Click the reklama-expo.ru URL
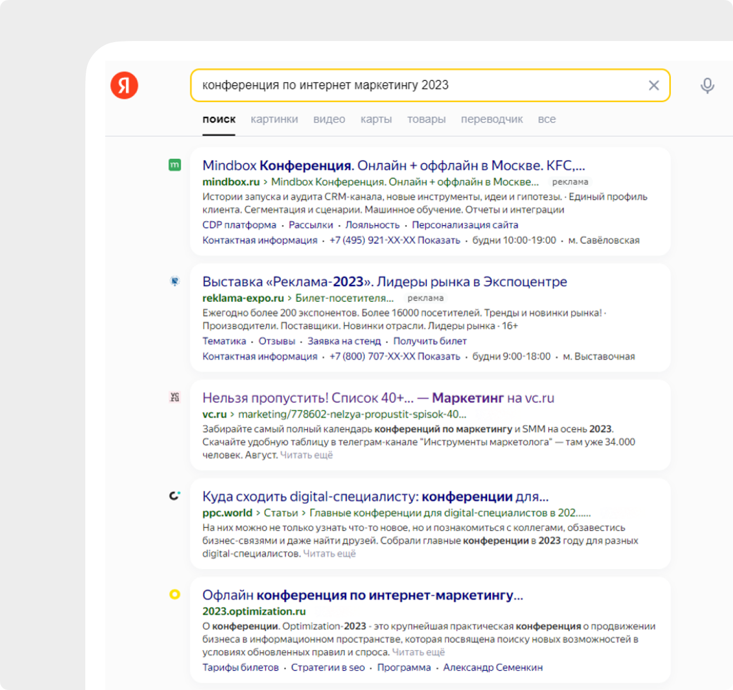Screen dimensions: 733x690 (243, 298)
